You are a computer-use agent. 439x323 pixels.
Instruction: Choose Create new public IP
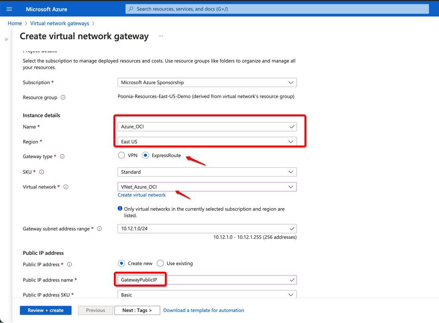pos(121,263)
